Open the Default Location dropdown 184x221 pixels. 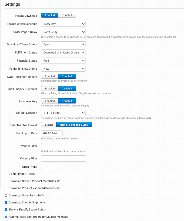coord(63,113)
